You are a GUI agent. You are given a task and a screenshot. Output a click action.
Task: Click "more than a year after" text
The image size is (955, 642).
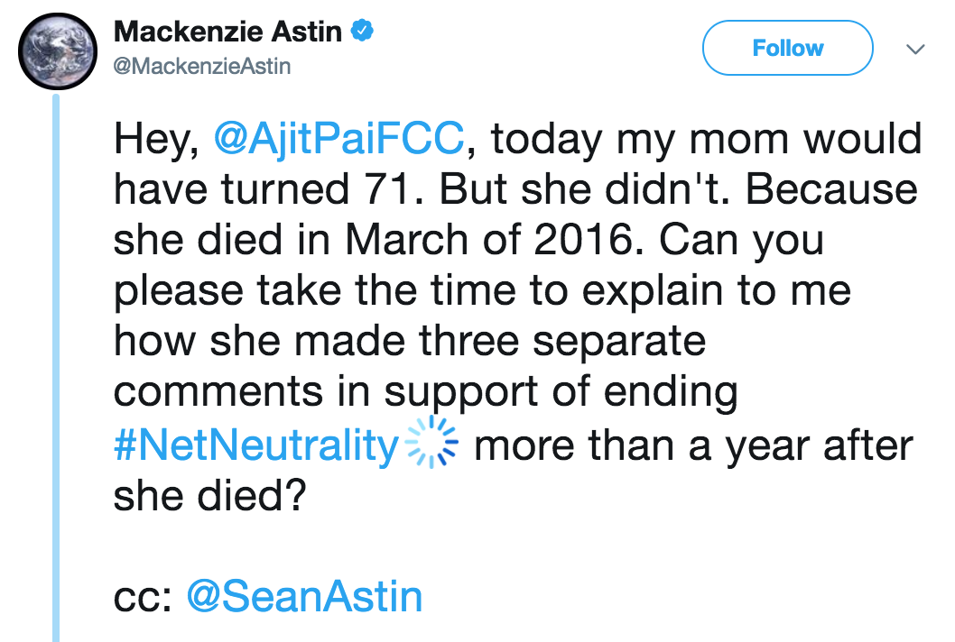tap(692, 446)
